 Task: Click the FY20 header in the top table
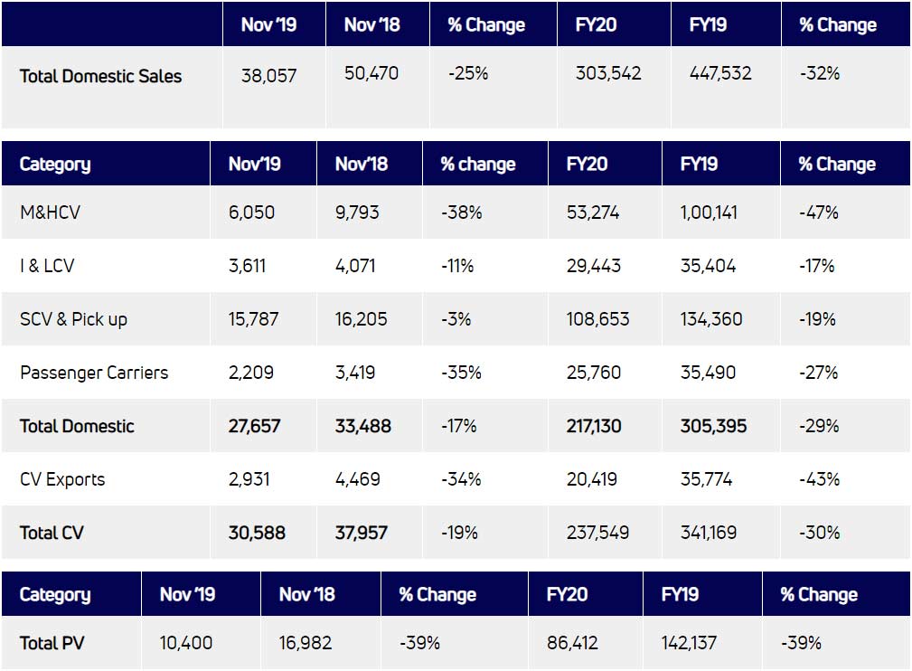596,24
